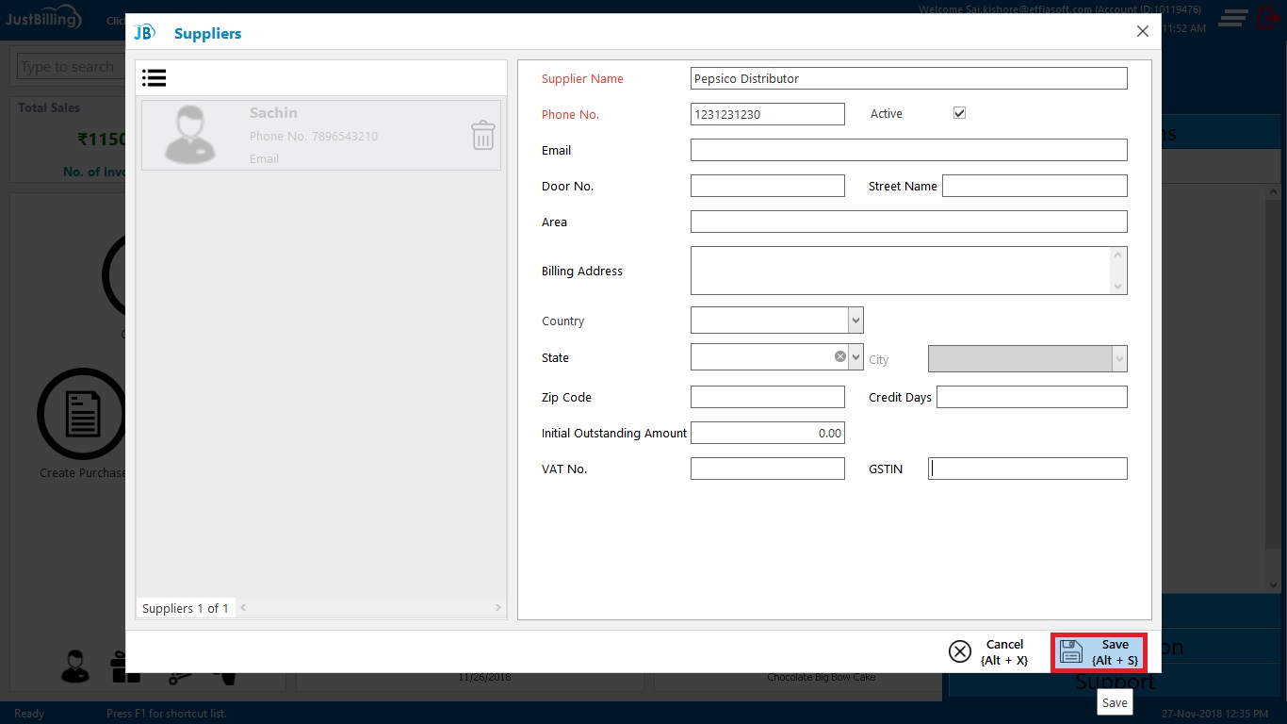Click the Zip Code field

pos(768,397)
